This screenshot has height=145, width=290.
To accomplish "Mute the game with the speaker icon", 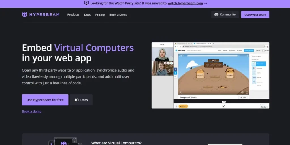I will coord(242,93).
